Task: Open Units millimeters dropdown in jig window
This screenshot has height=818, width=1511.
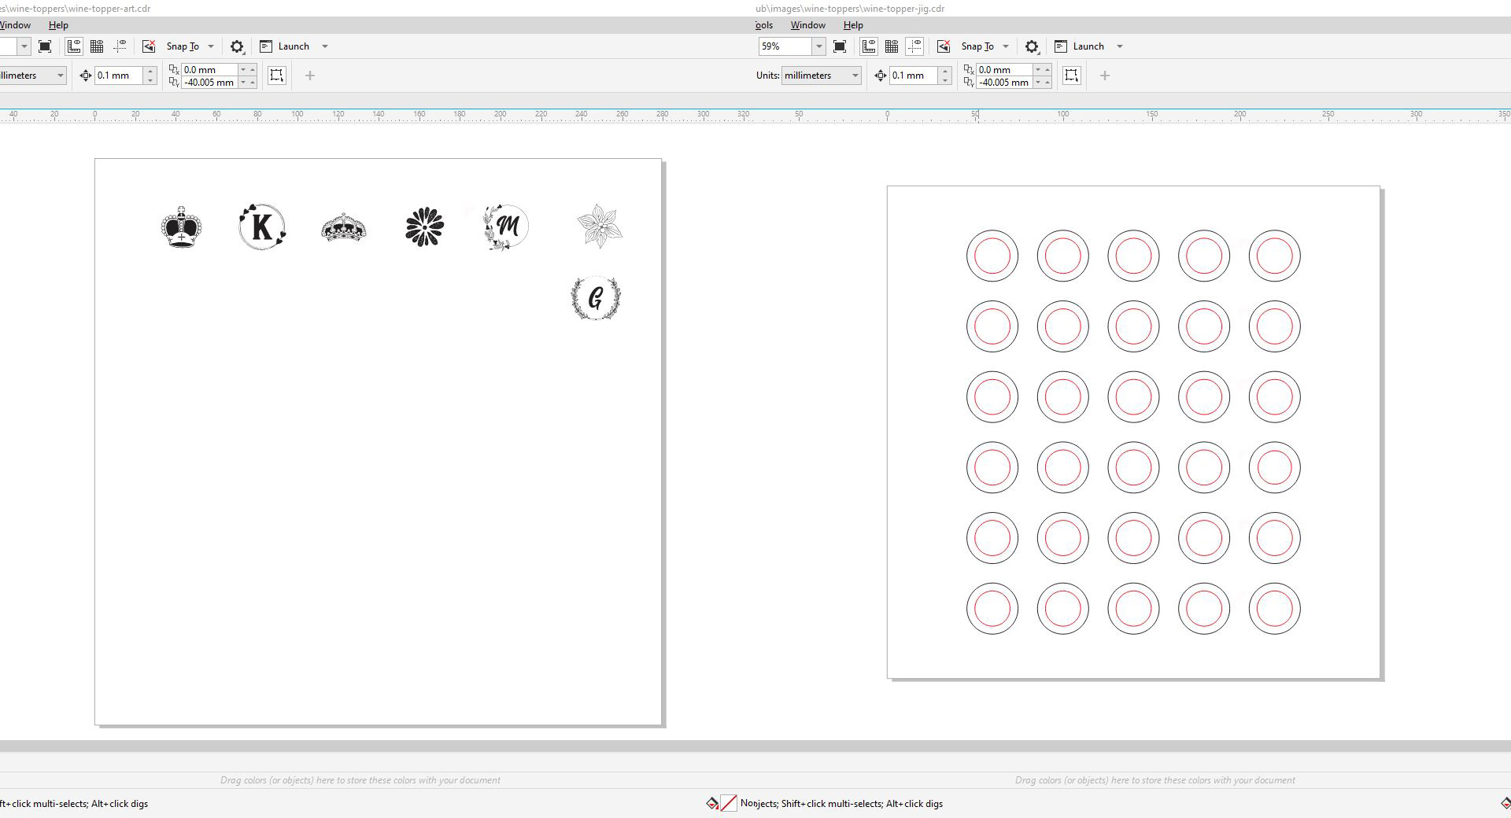Action: [822, 76]
